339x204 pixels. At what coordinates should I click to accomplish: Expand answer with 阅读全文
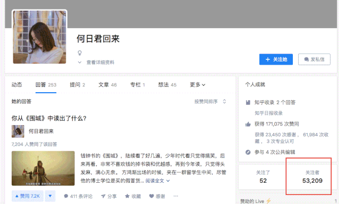tap(158, 181)
